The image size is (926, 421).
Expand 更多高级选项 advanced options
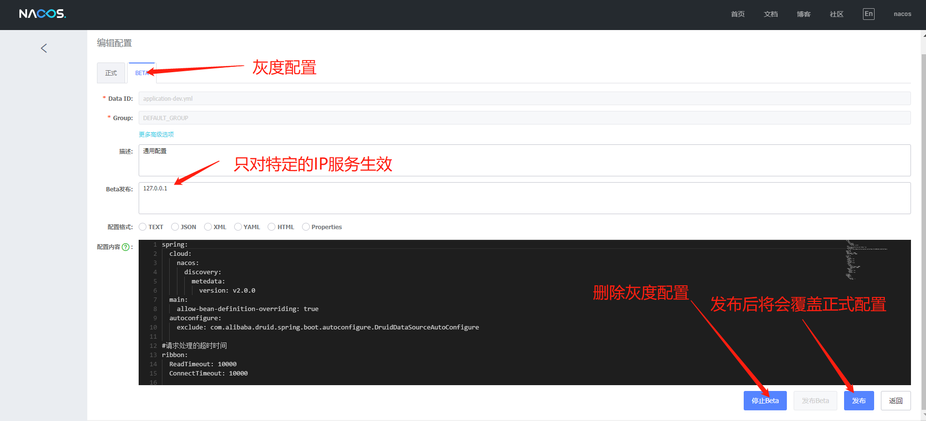click(156, 134)
